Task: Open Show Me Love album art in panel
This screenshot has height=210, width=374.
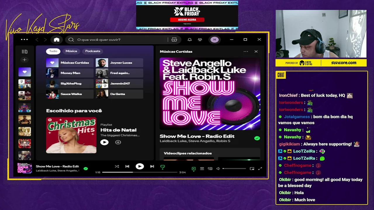Action: pos(210,94)
